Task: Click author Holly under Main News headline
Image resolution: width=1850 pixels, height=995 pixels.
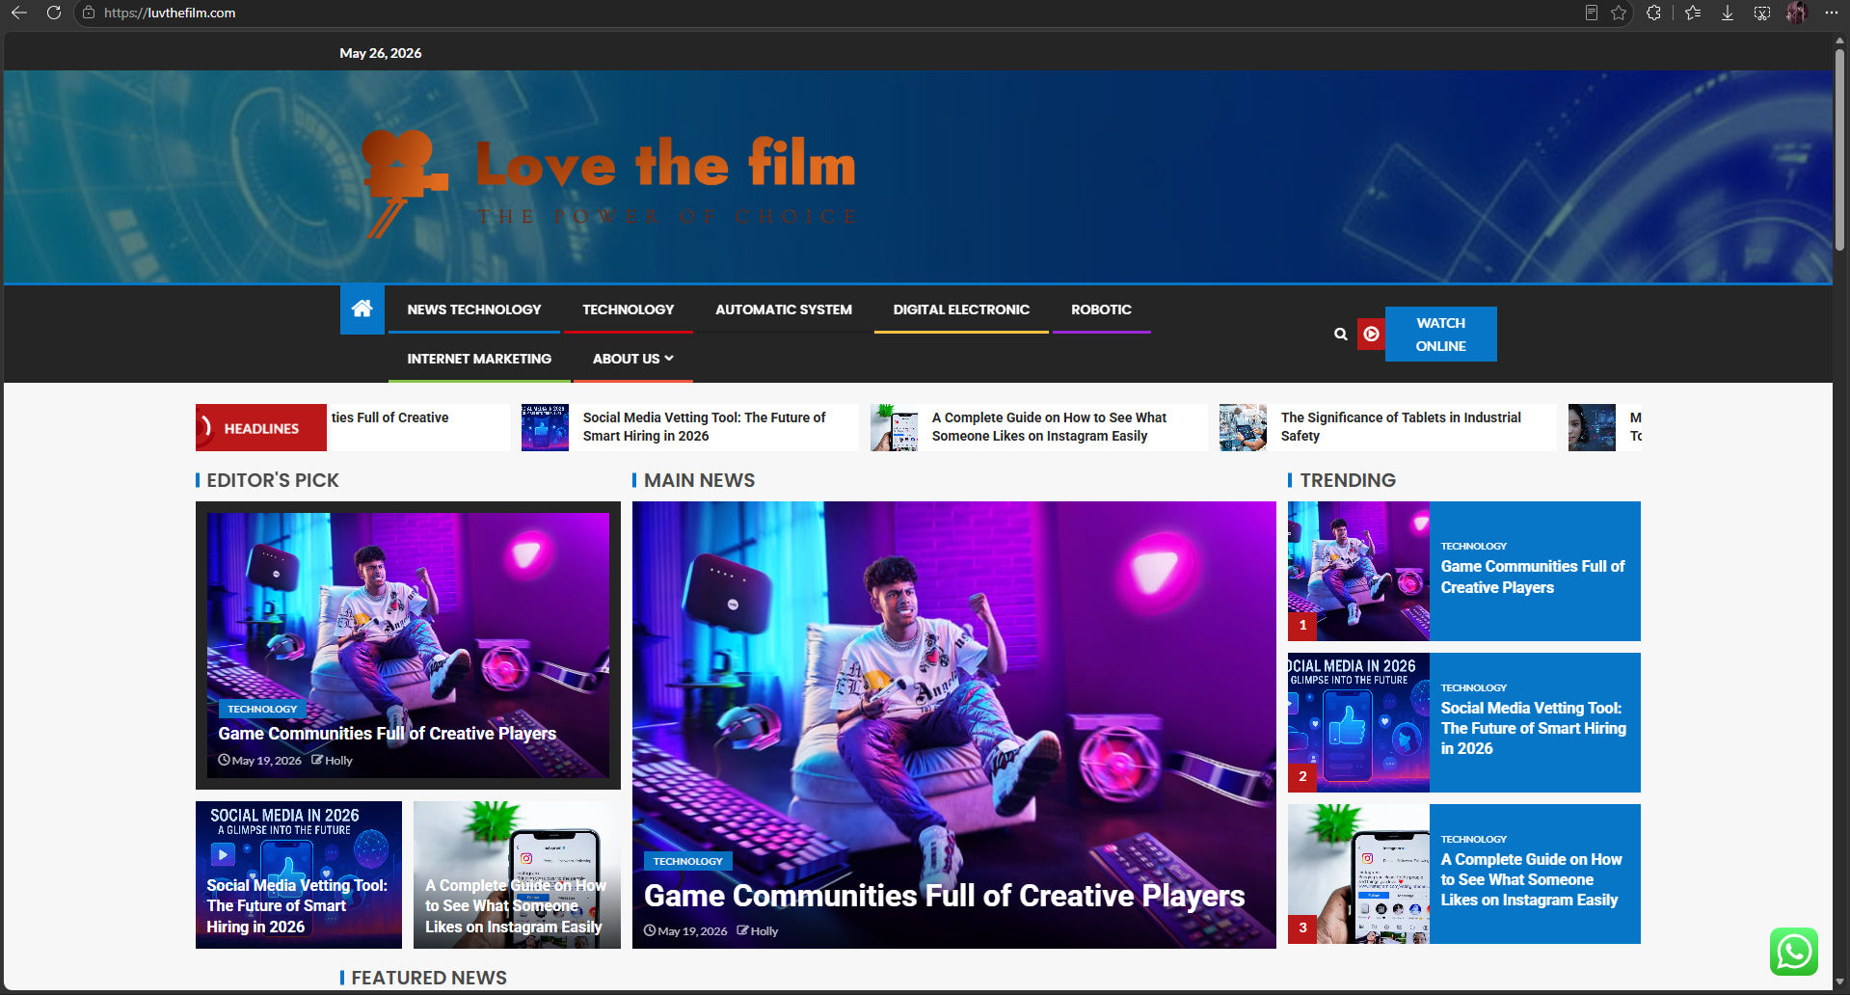Action: tap(764, 931)
